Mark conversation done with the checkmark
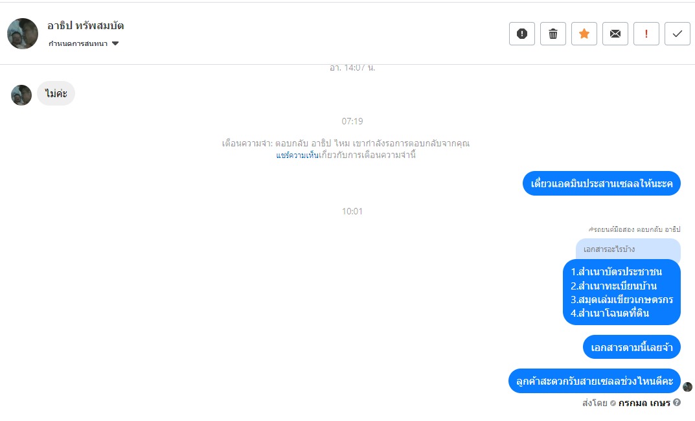The height and width of the screenshot is (421, 695). point(677,34)
